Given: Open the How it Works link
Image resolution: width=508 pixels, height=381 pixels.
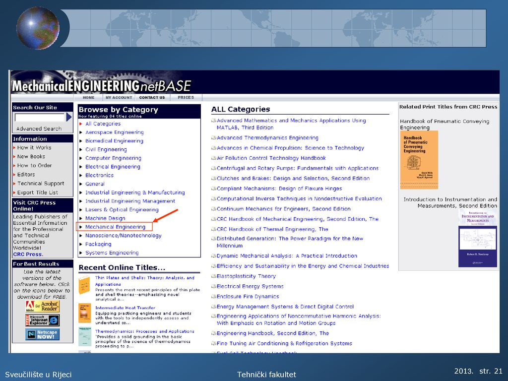Looking at the screenshot, I should tap(34, 147).
